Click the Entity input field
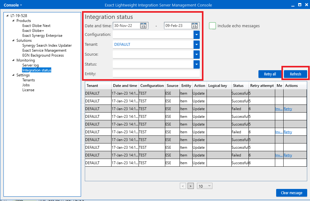This screenshot has height=201, width=310. (x=156, y=74)
